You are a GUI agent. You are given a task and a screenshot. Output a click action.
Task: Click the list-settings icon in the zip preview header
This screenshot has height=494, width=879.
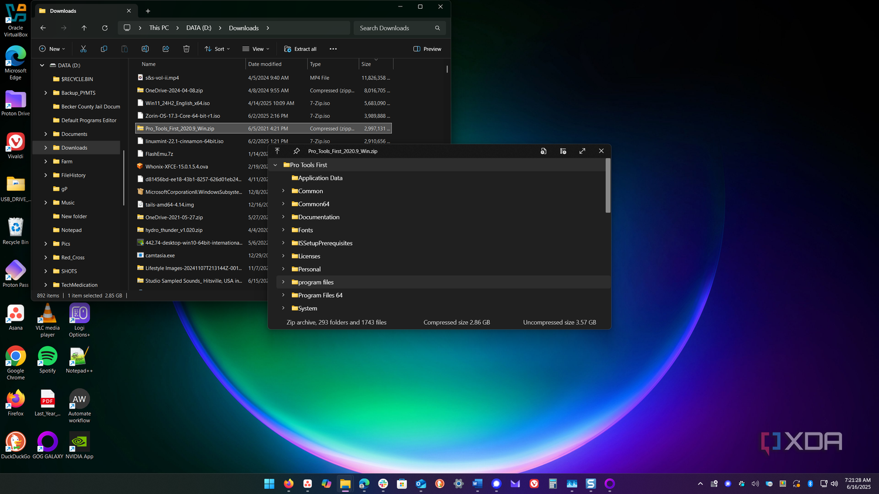[563, 151]
